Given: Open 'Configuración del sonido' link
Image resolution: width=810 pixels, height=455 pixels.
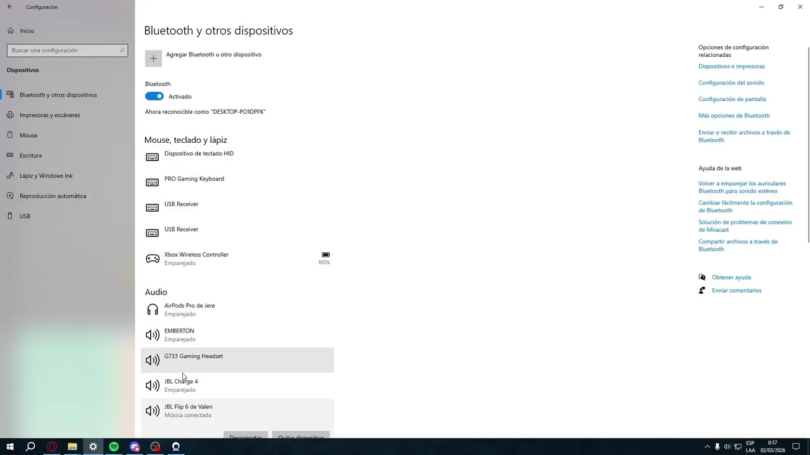Looking at the screenshot, I should click(x=731, y=83).
